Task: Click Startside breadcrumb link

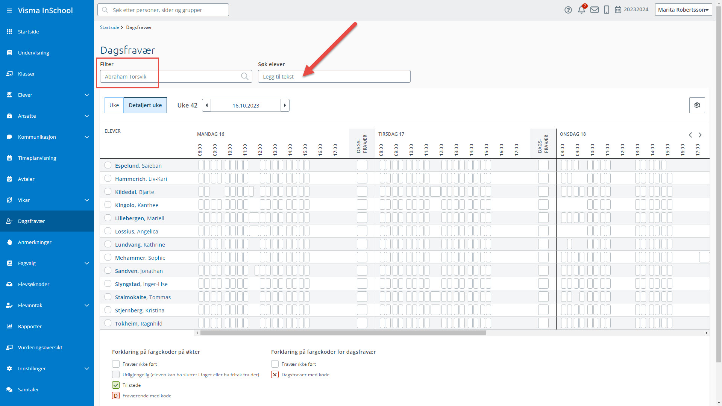Action: coord(109,27)
